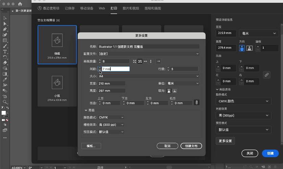Viewport: 283px width, 169px height.
Task: Select the Eyedropper tool
Action: pyautogui.click(x=5, y=79)
